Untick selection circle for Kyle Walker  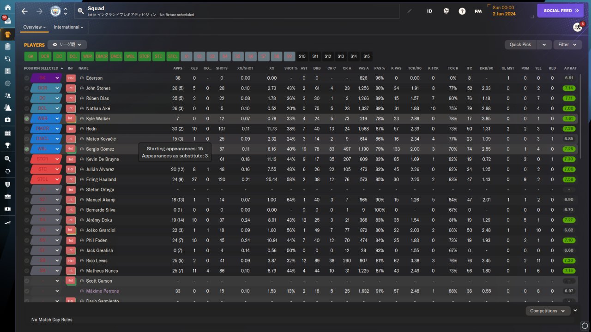coord(27,119)
